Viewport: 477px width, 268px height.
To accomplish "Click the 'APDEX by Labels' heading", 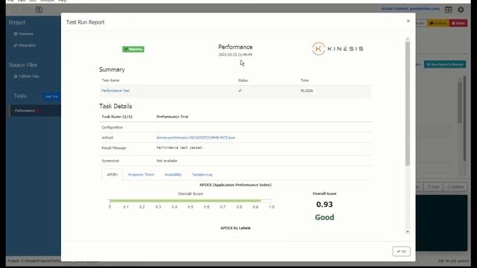I will point(236,228).
